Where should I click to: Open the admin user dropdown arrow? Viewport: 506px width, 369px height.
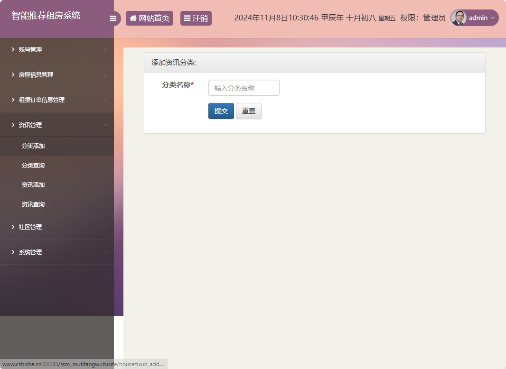[x=492, y=18]
